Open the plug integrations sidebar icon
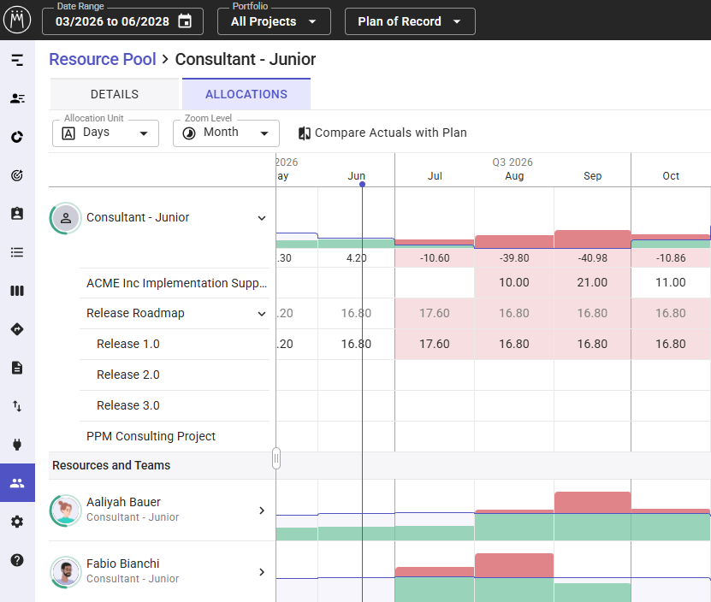Image resolution: width=711 pixels, height=602 pixels. (x=17, y=445)
